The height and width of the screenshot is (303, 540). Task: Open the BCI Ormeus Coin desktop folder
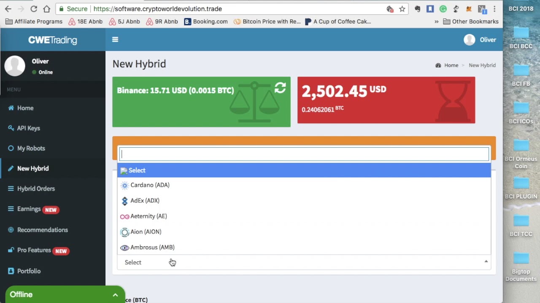521,153
